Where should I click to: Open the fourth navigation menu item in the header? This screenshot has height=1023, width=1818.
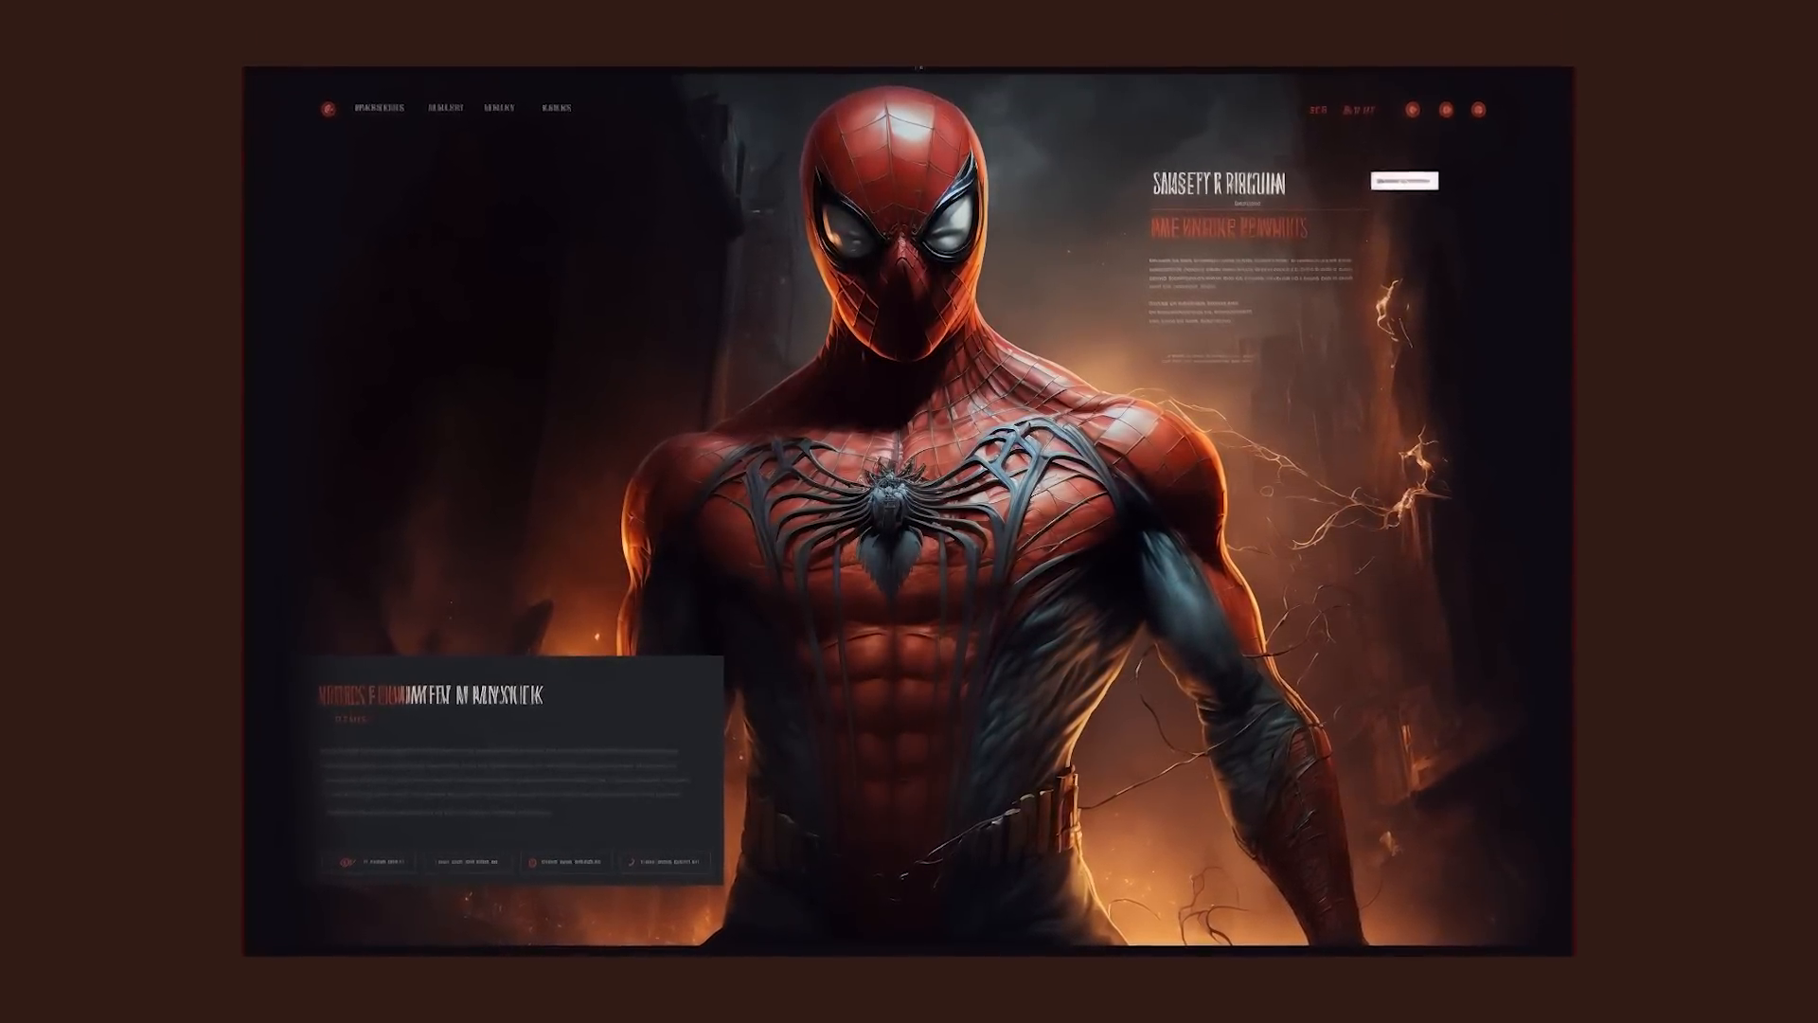click(x=557, y=108)
